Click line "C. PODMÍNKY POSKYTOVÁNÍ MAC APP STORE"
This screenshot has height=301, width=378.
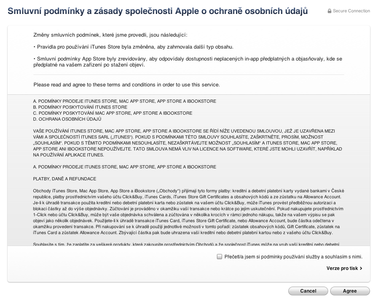click(x=112, y=113)
